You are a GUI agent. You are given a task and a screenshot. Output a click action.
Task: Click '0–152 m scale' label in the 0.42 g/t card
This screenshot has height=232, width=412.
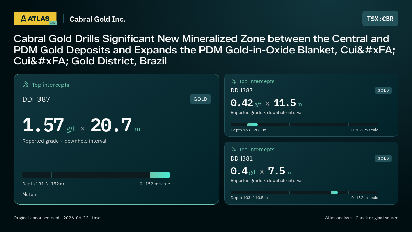[x=365, y=130]
